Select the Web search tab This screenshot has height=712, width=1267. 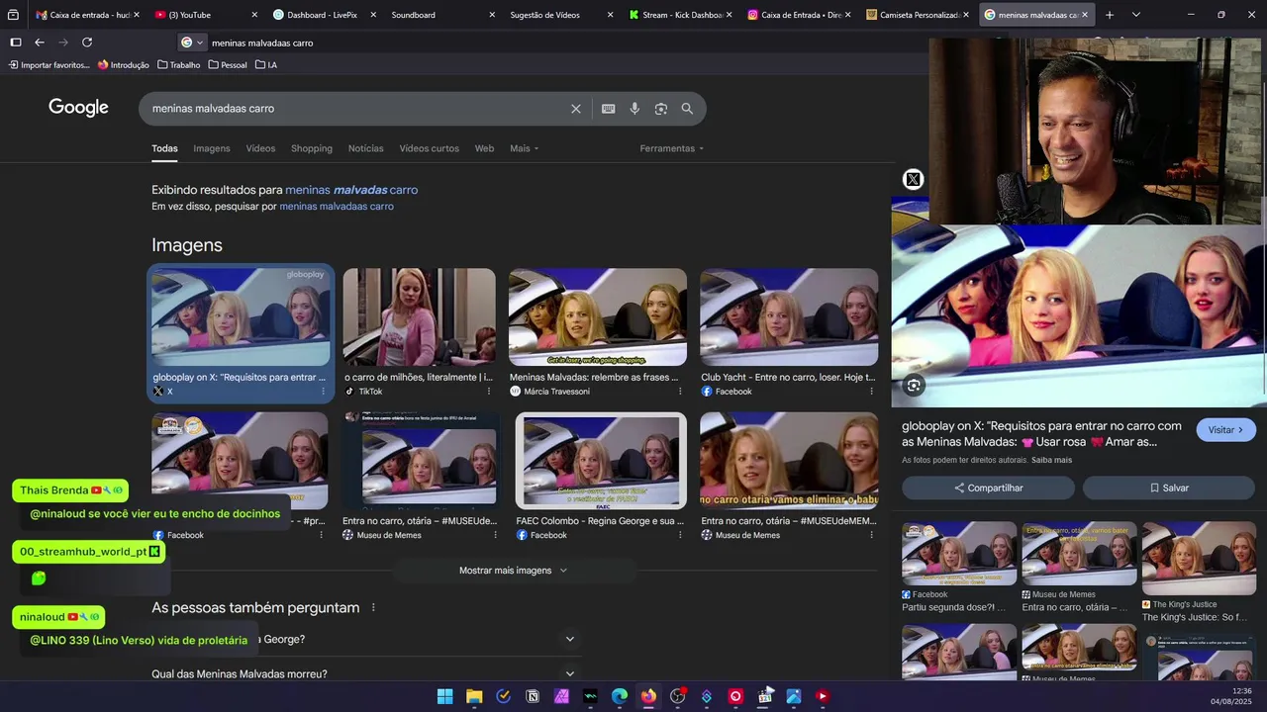pos(484,148)
